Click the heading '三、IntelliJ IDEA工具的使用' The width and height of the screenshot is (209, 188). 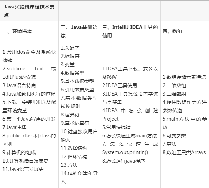click(130, 31)
